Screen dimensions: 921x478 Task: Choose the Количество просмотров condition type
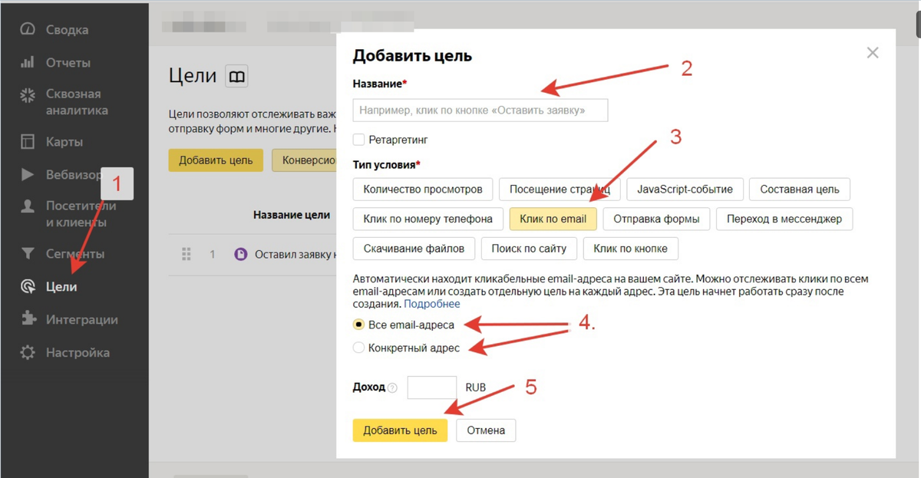pyautogui.click(x=423, y=189)
